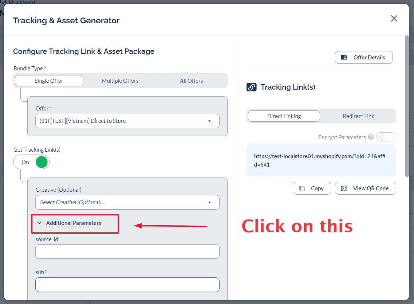
Task: Click the dialog's vertical scrollbar
Action: click(x=407, y=106)
